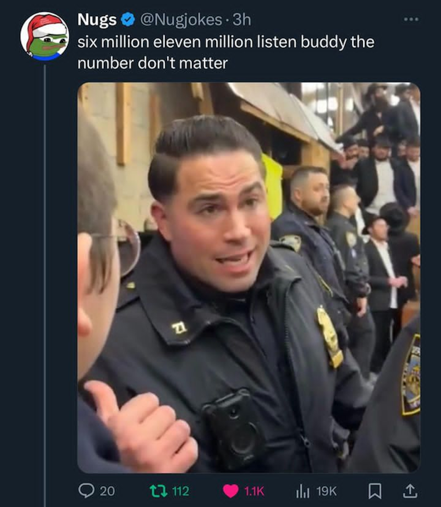The height and width of the screenshot is (507, 441).
Task: Click the "number don't matter" text line
Action: tap(153, 63)
